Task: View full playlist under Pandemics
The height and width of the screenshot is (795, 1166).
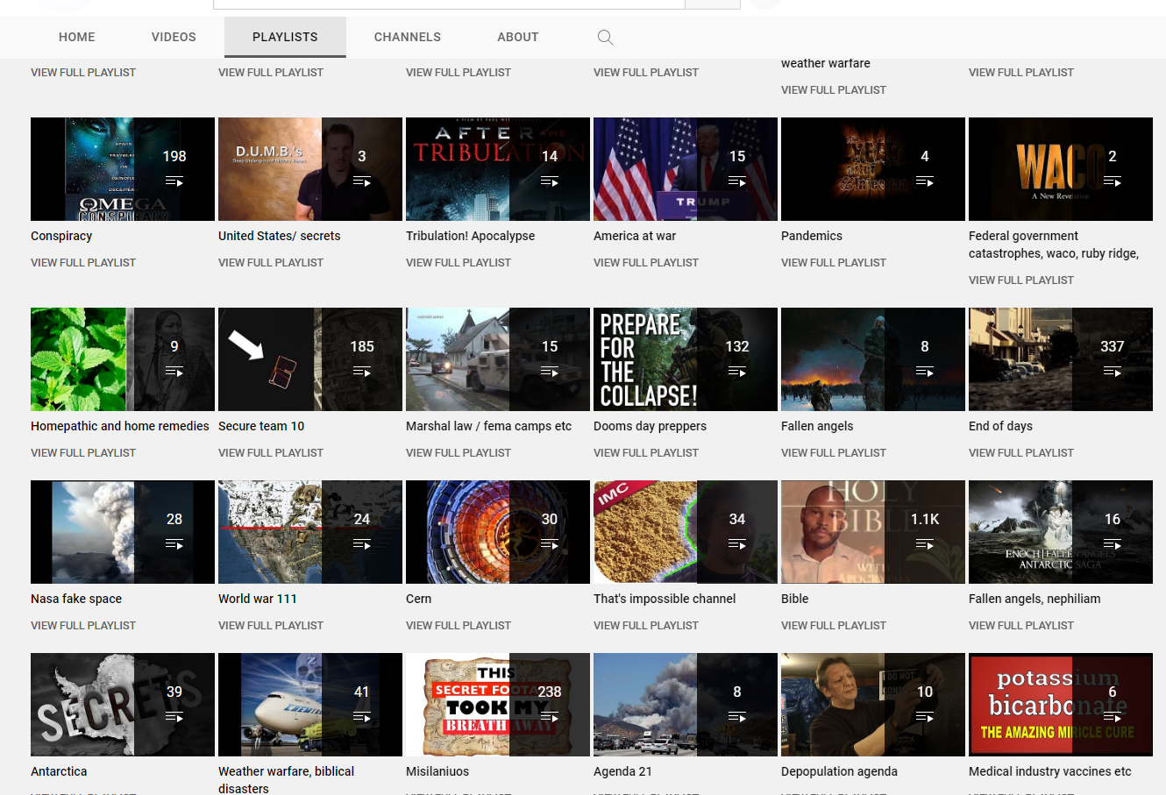Action: coord(833,262)
